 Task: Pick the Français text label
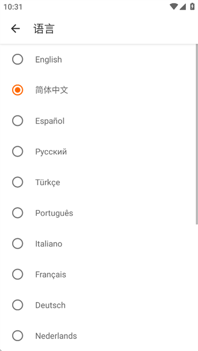[51, 275]
